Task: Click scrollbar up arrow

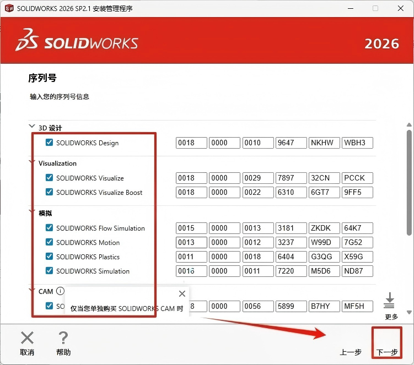Action: 409,125
